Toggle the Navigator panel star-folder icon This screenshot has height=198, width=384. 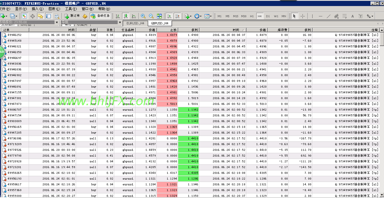(x=40, y=16)
